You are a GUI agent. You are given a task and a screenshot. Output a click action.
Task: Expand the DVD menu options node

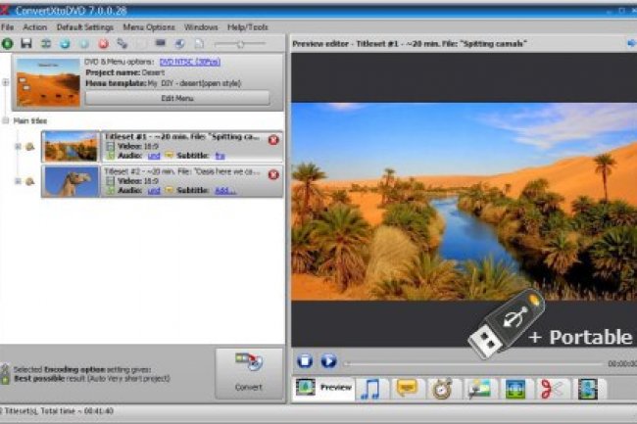[5, 82]
